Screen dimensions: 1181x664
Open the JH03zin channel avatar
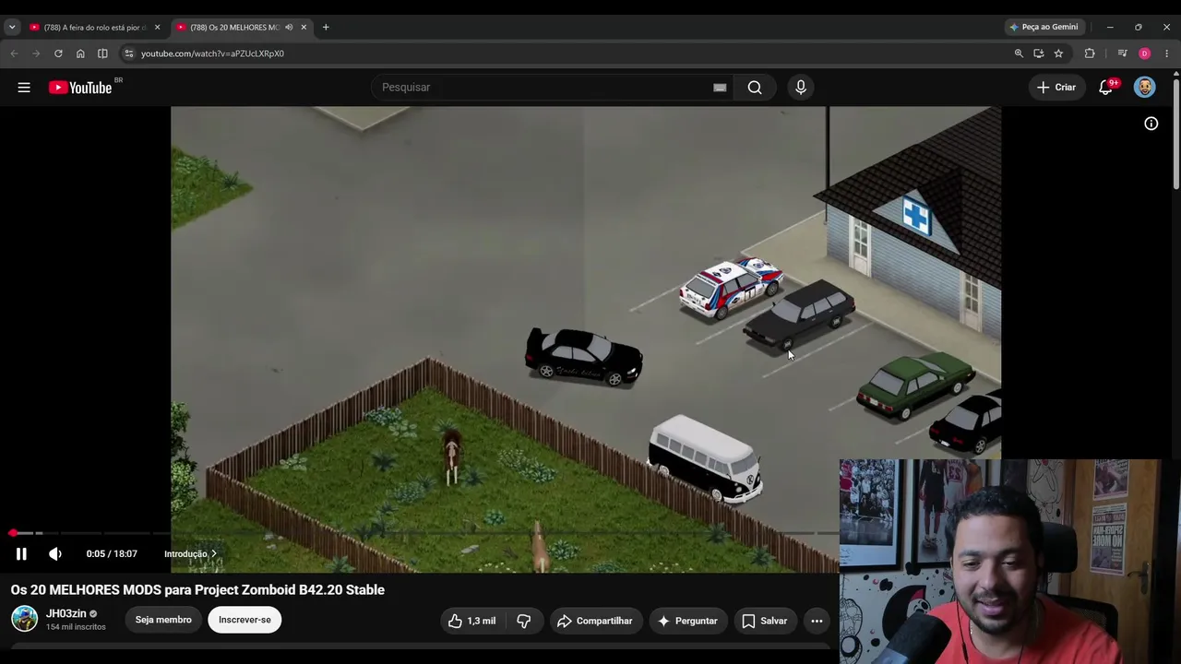24,619
